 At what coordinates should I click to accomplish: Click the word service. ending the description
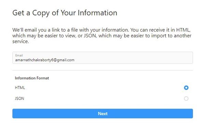point(20,41)
